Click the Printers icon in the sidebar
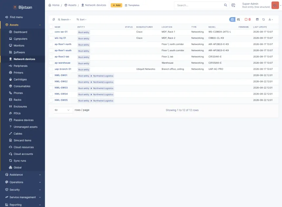This screenshot has height=207, width=282. coord(10,72)
